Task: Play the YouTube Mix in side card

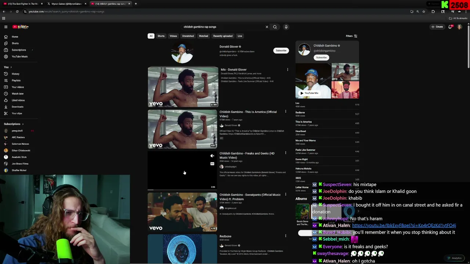Action: [309, 93]
